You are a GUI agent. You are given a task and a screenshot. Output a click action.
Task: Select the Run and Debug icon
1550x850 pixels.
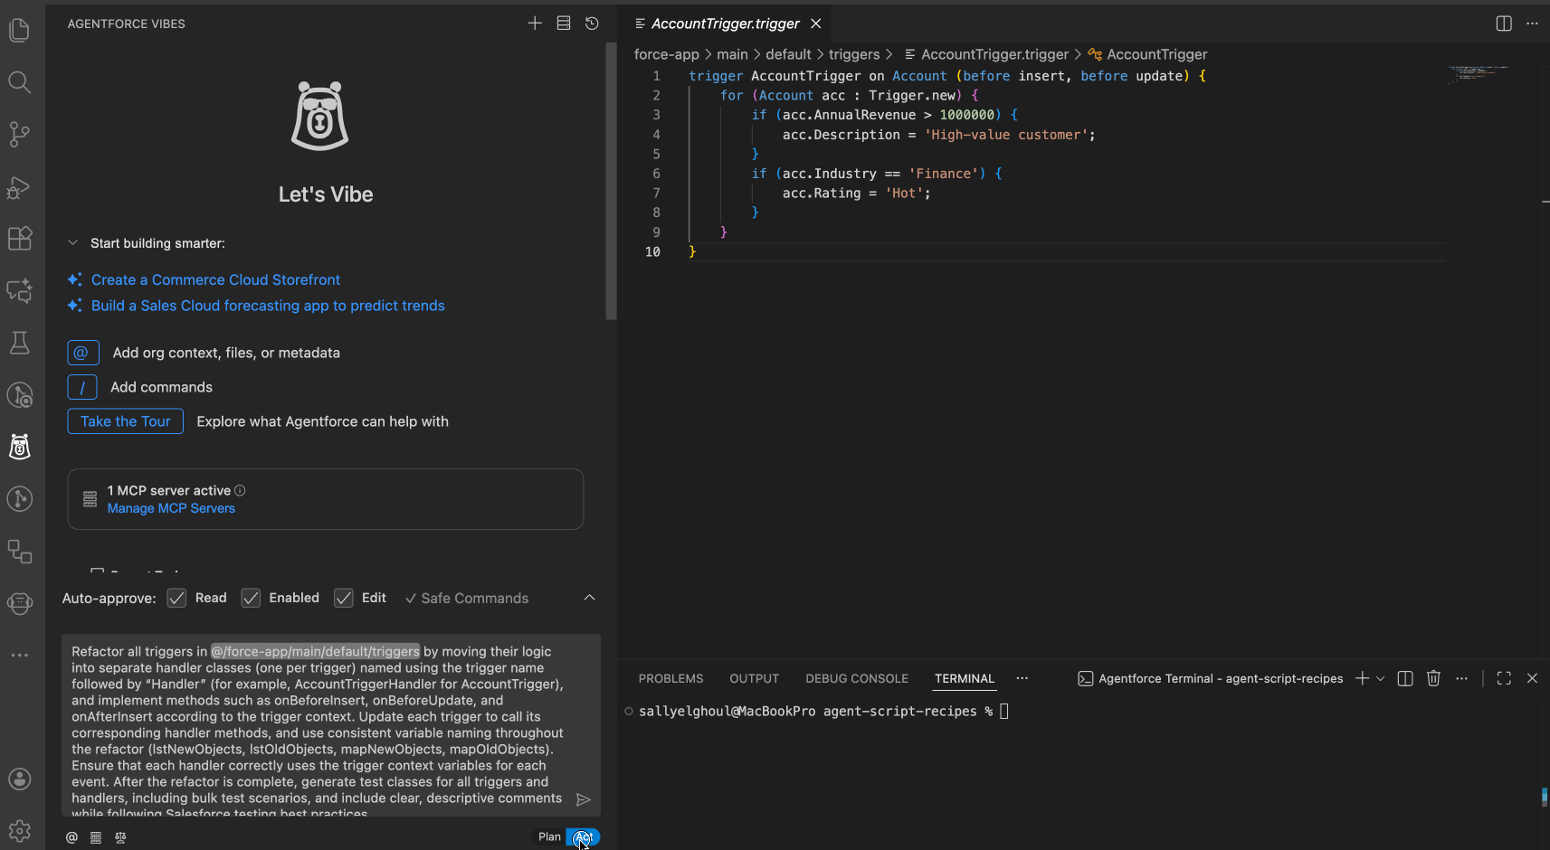pos(19,187)
